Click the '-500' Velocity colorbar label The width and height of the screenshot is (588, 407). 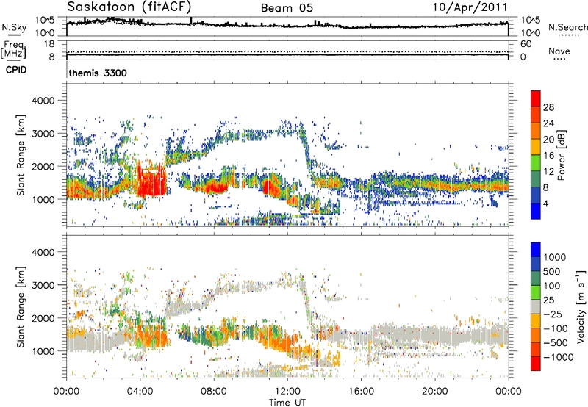(556, 343)
